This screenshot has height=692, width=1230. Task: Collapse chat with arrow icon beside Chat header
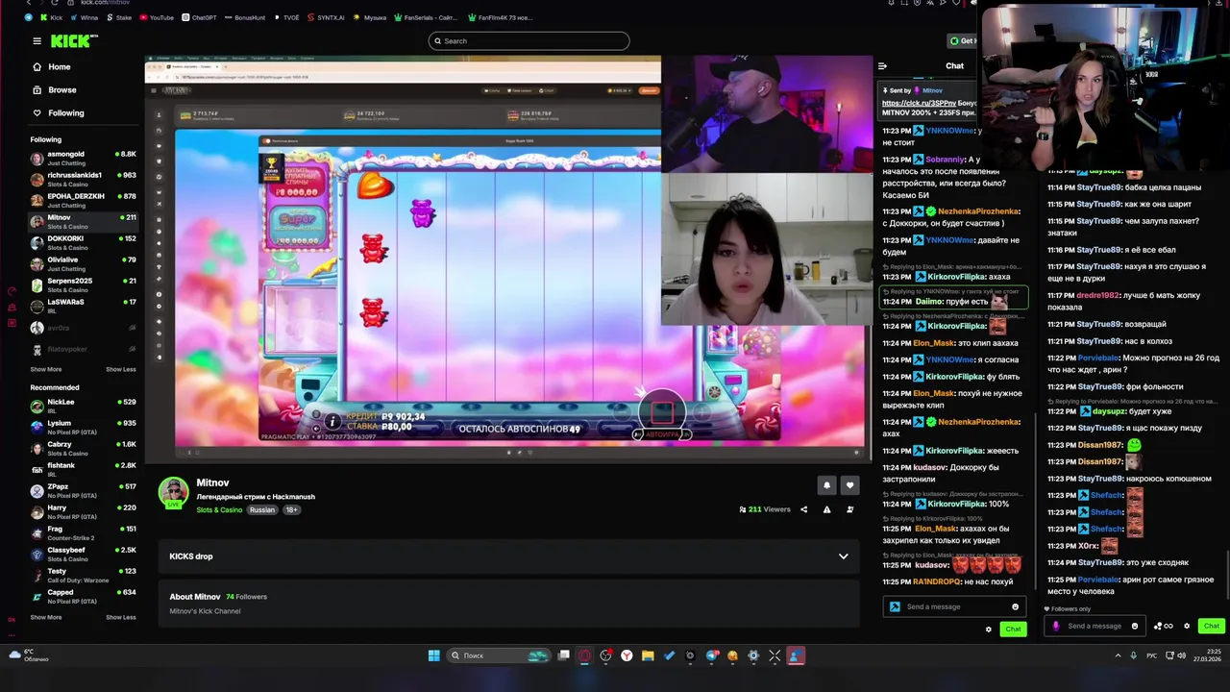882,66
